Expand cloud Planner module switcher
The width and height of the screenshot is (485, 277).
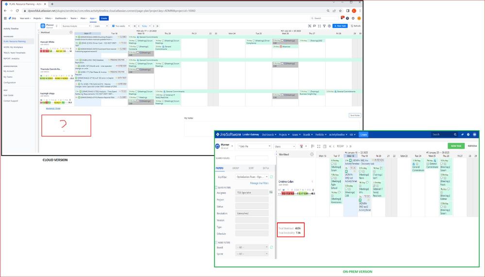(x=57, y=26)
